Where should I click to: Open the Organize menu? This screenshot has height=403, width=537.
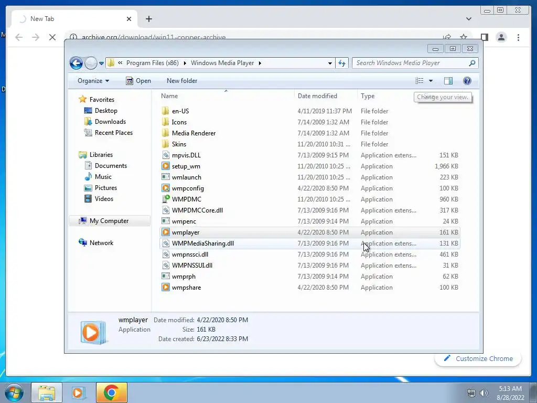[x=93, y=81]
